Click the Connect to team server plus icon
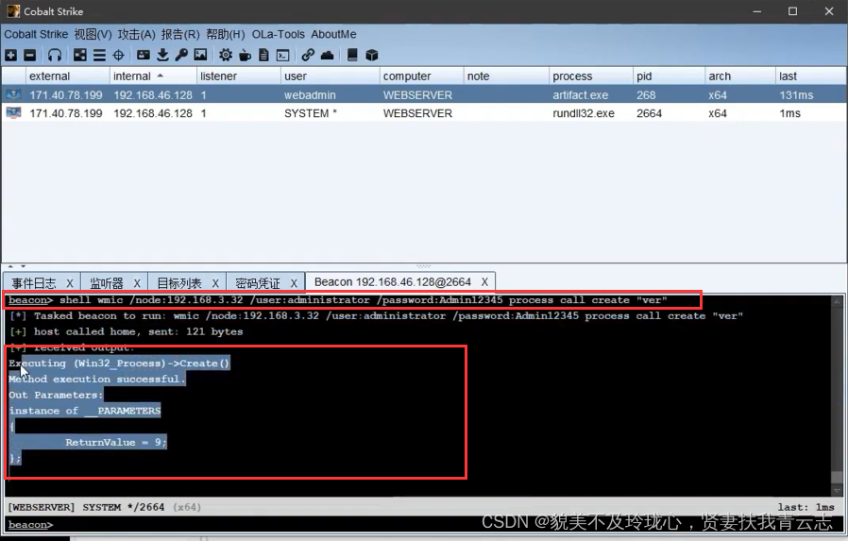848x541 pixels. pyautogui.click(x=10, y=55)
